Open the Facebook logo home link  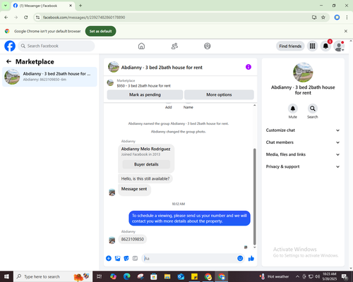(10, 46)
